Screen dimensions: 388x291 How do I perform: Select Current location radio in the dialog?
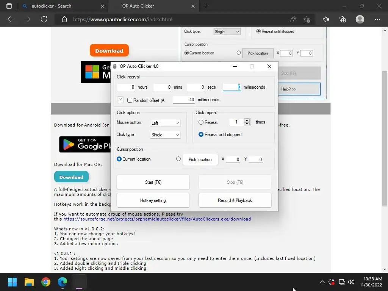pyautogui.click(x=119, y=159)
